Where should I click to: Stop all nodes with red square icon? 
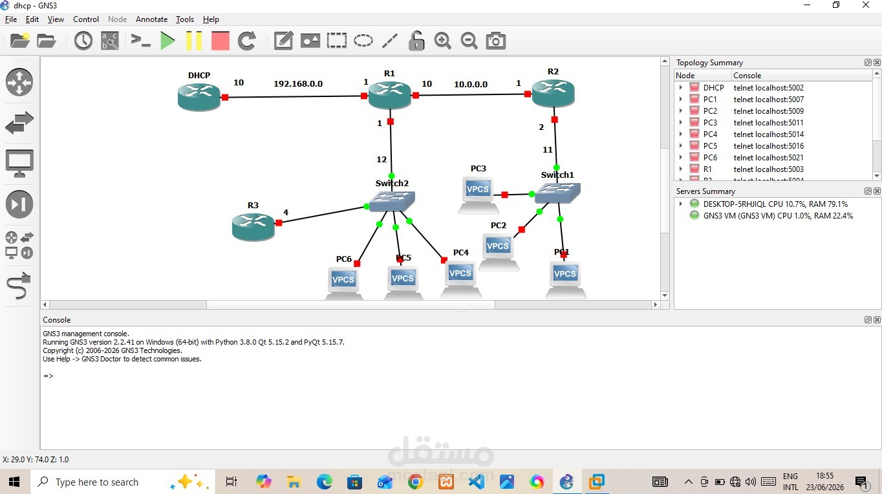coord(220,41)
